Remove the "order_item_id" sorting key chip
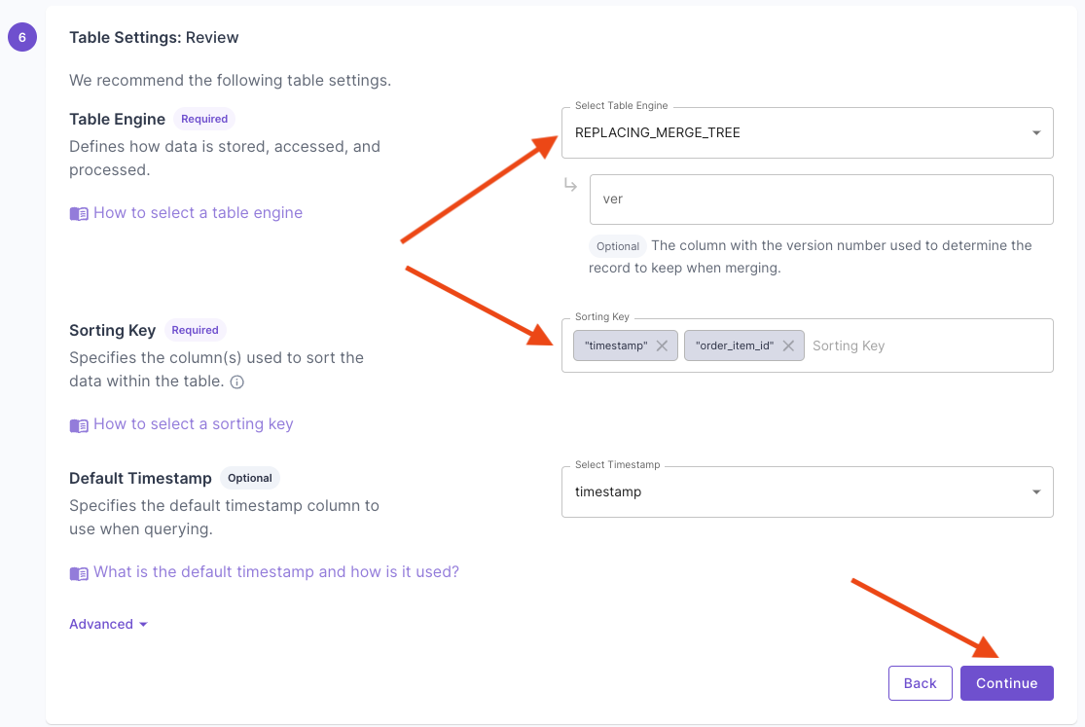 tap(788, 345)
